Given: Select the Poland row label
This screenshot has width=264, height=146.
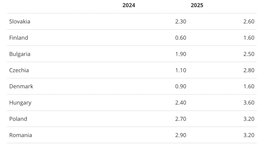Looking at the screenshot, I should tap(18, 119).
